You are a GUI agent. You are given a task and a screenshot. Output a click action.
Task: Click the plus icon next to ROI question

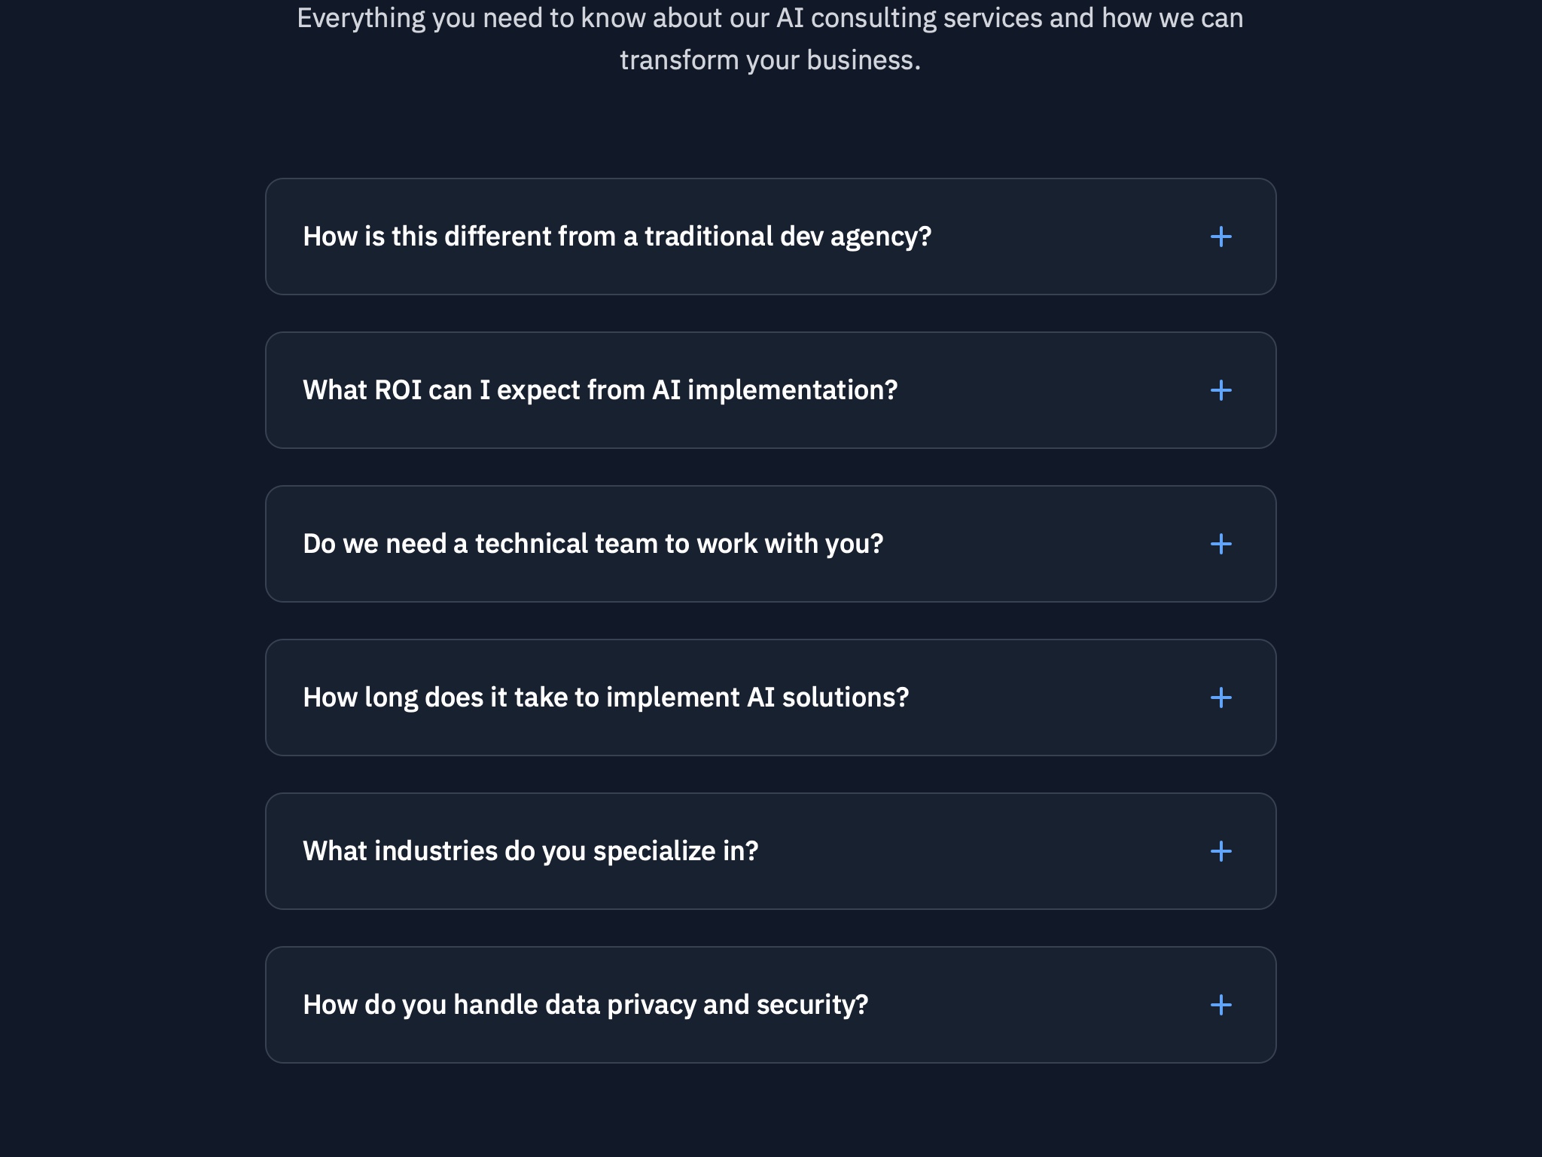(1221, 389)
